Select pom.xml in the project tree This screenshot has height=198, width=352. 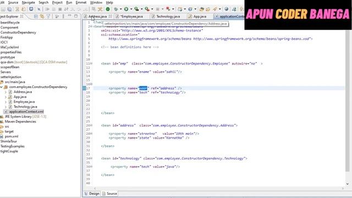pos(12,136)
